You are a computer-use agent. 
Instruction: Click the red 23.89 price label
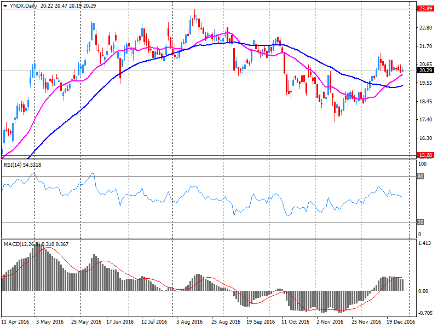coord(424,9)
